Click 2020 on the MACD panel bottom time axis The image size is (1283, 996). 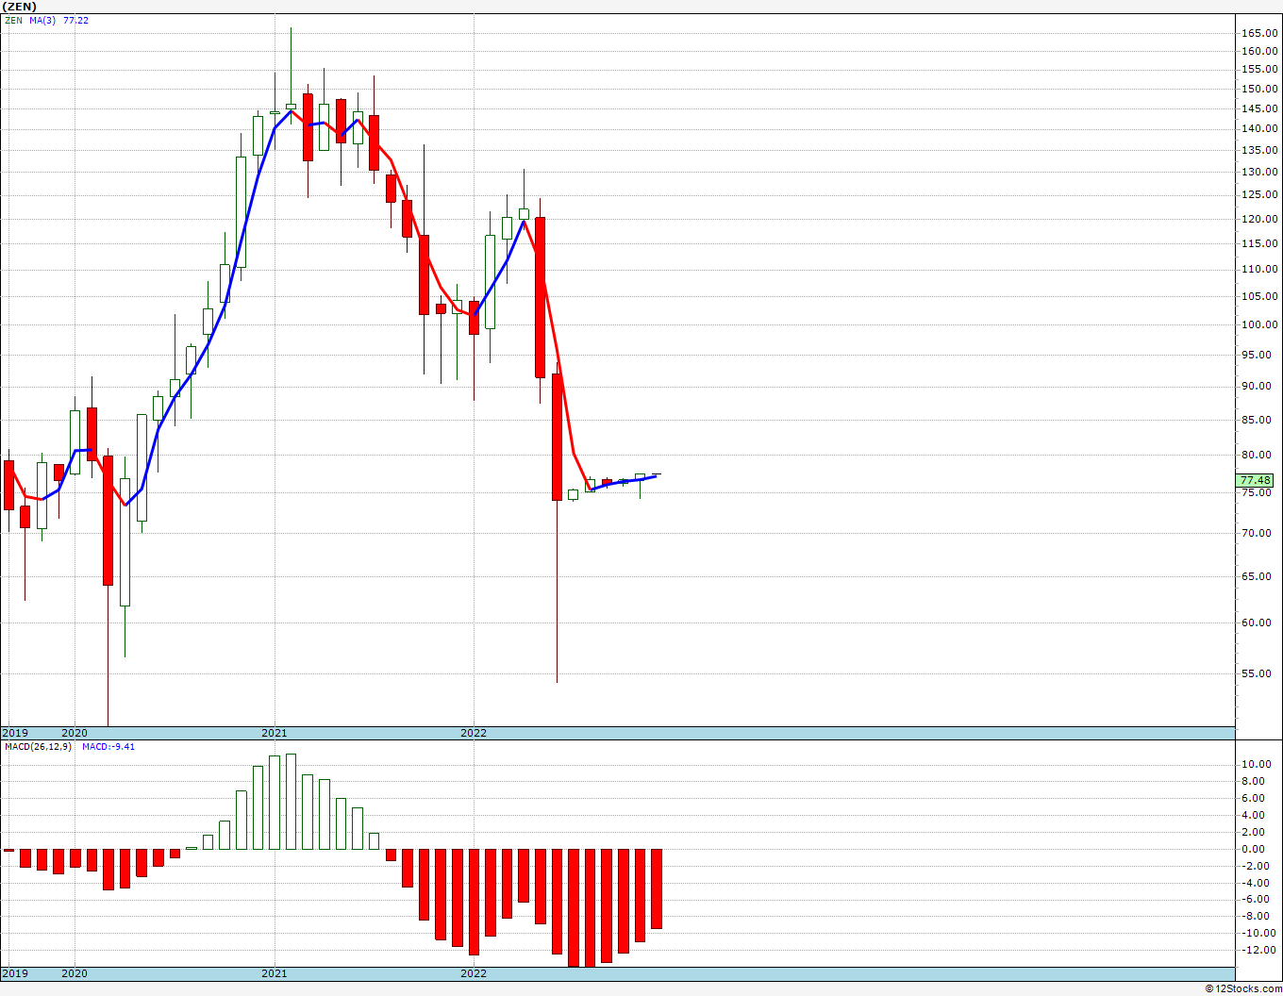pyautogui.click(x=75, y=973)
